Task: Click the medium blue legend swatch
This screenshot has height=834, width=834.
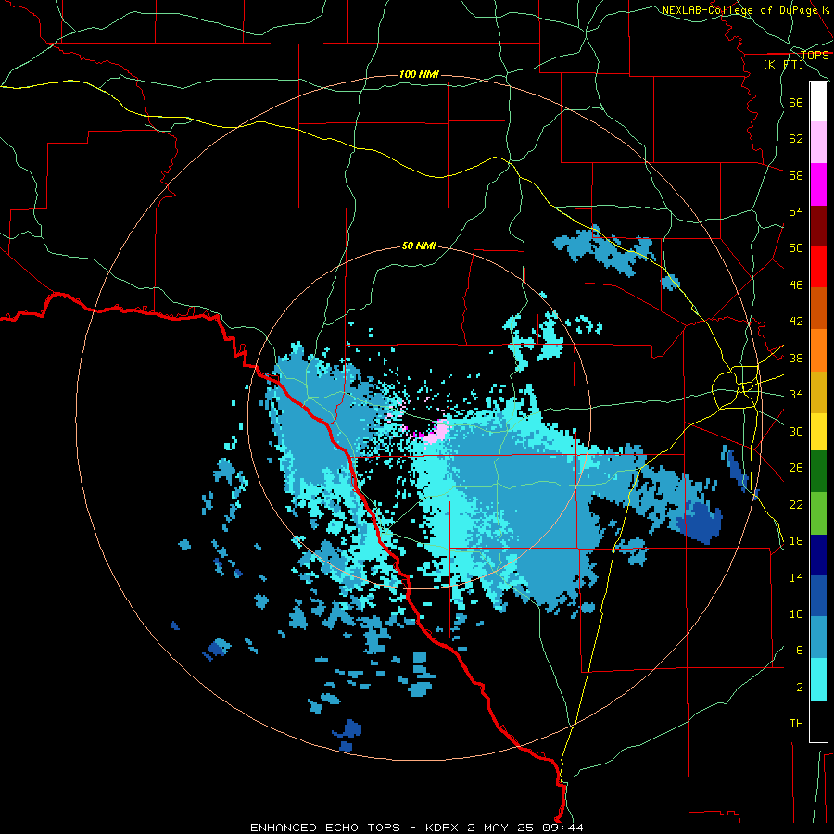Action: [818, 596]
